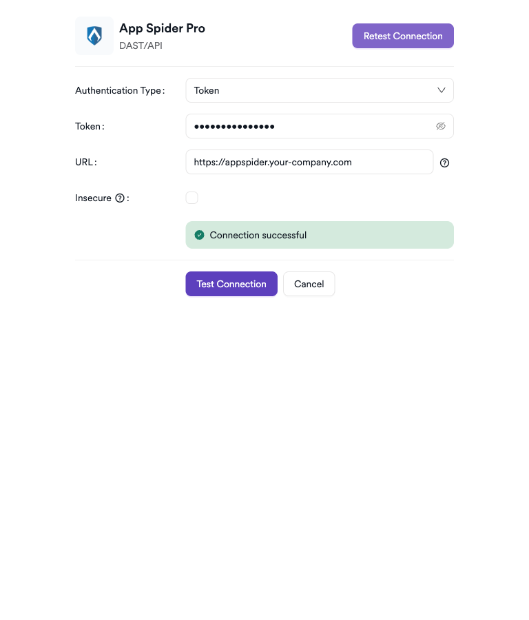Click the Token field label
The width and height of the screenshot is (529, 620).
[x=87, y=126]
